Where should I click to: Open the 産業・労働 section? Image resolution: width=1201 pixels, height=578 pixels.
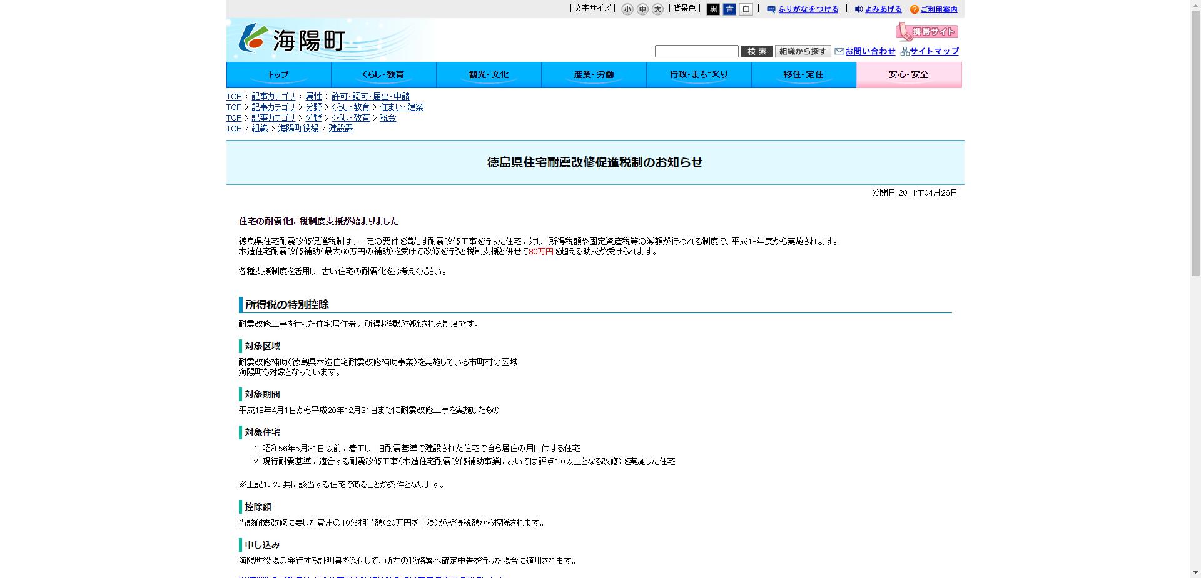coord(593,74)
